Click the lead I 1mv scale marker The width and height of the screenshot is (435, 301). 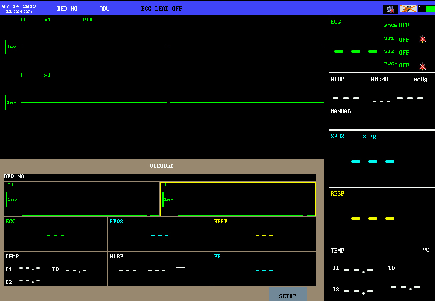[x=11, y=102]
